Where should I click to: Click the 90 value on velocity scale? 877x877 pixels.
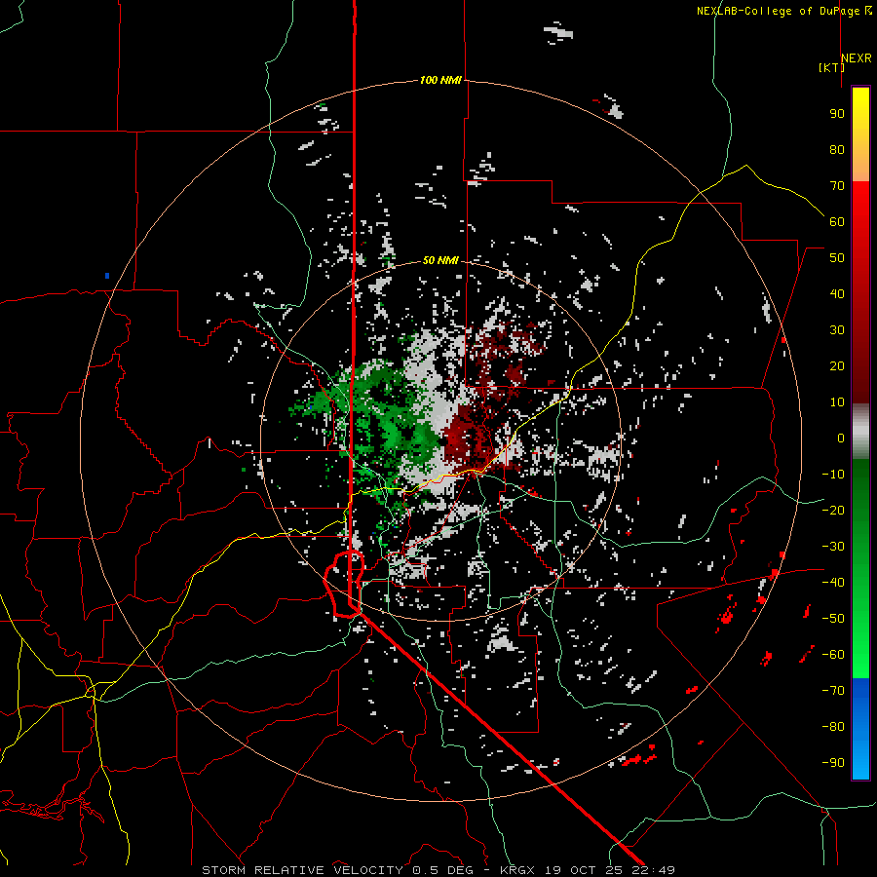point(837,114)
